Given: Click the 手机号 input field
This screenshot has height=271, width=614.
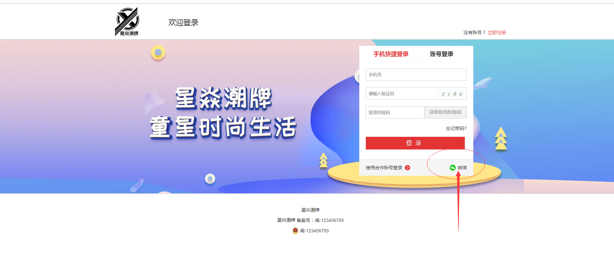Looking at the screenshot, I should tap(416, 75).
